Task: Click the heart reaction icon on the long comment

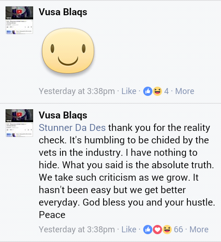Action: point(157,230)
